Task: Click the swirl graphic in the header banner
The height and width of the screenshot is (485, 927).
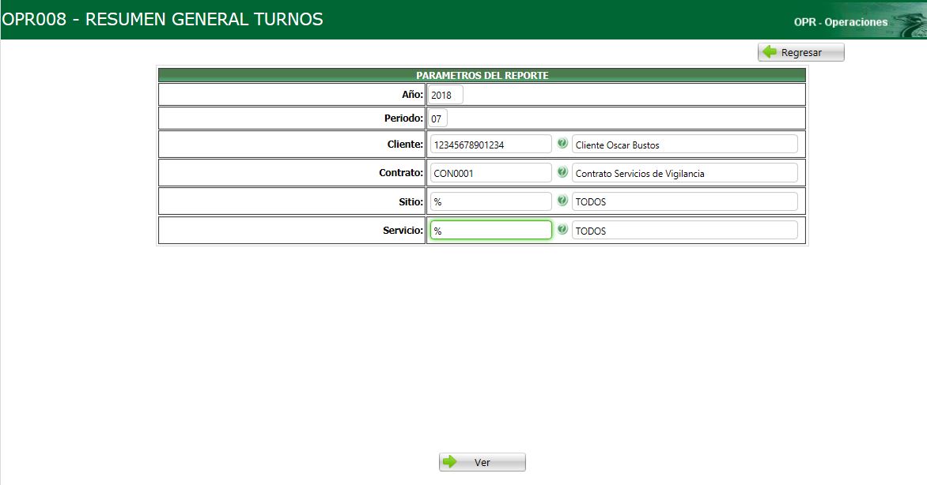Action: click(x=910, y=20)
